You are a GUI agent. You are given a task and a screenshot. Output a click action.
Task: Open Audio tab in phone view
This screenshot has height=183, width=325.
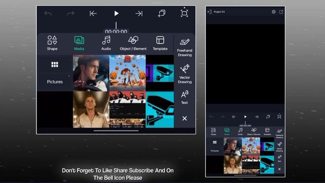[240, 131]
